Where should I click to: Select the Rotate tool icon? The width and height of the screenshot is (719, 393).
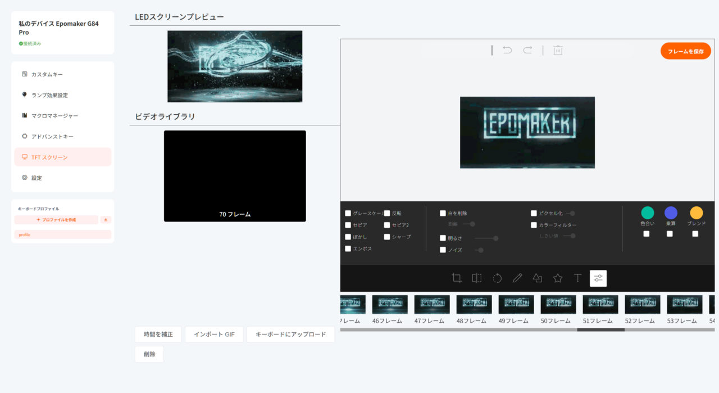tap(497, 278)
